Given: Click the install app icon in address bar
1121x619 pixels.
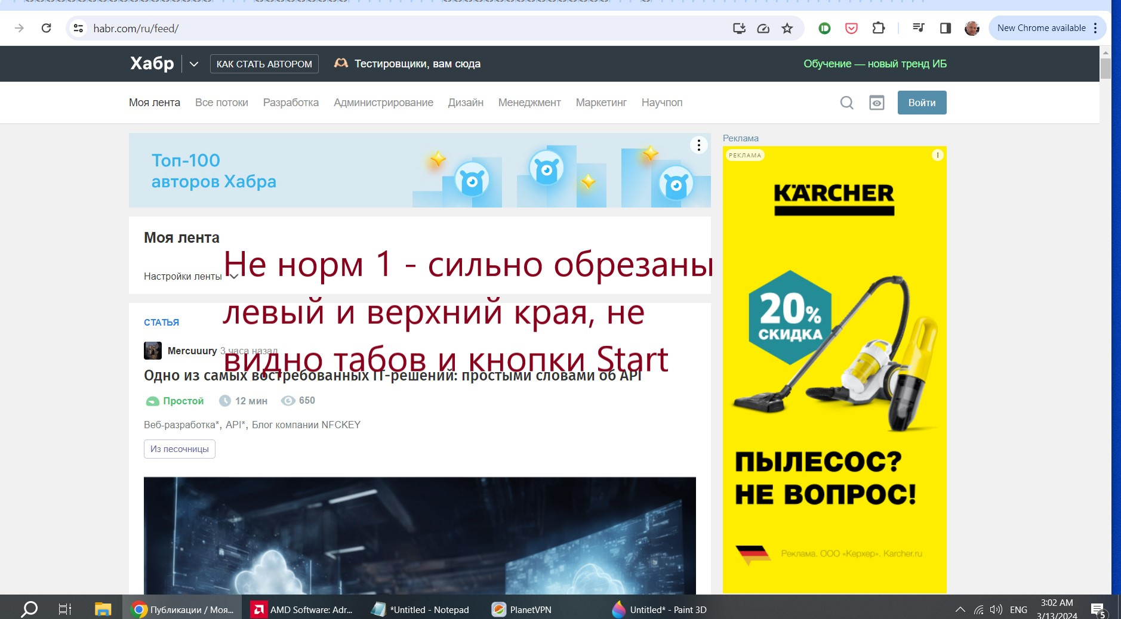Looking at the screenshot, I should pyautogui.click(x=739, y=28).
